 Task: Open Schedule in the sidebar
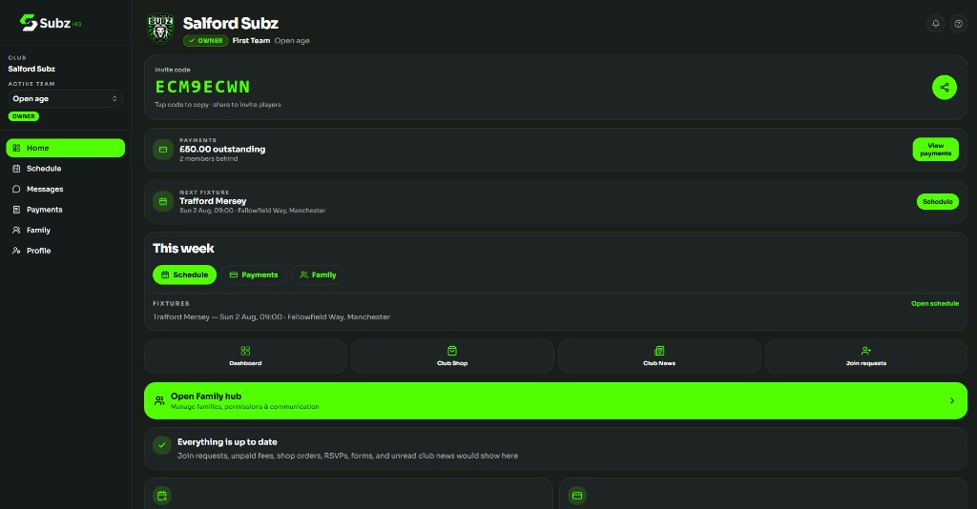[66, 169]
